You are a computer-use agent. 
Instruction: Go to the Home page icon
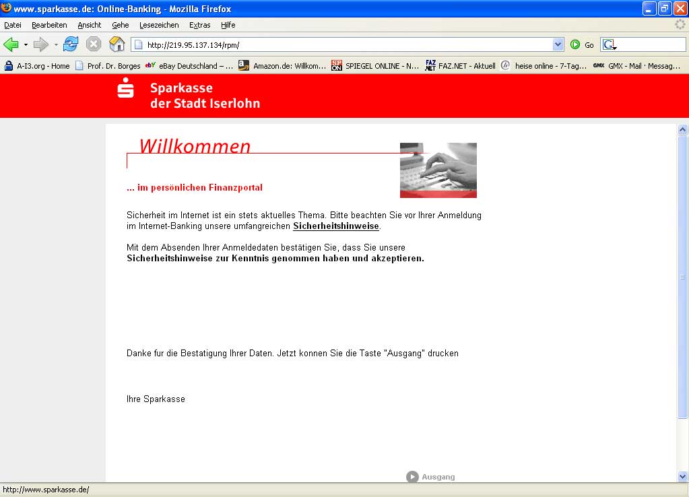point(117,44)
